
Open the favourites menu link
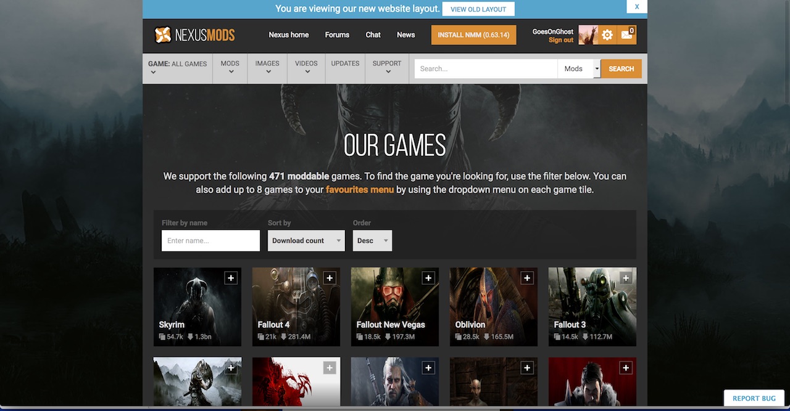(360, 190)
